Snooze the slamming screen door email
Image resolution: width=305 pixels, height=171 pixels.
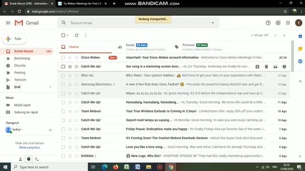tap(285, 66)
